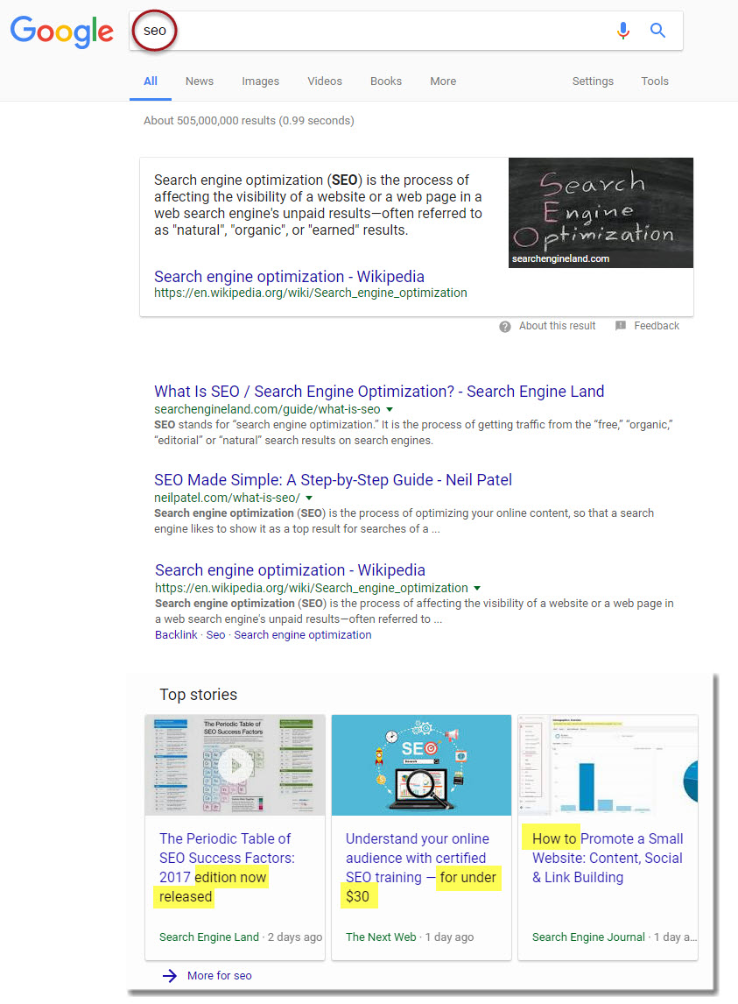Image resolution: width=738 pixels, height=1004 pixels.
Task: Open the More search menu
Action: click(443, 81)
